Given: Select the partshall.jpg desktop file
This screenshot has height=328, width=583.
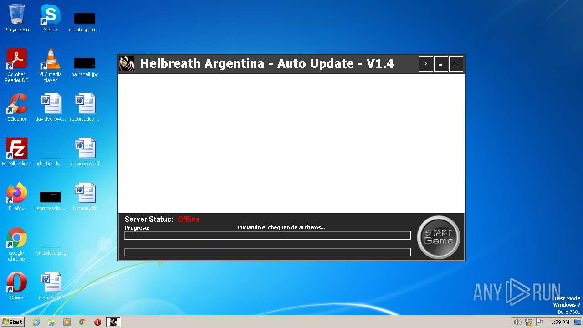Looking at the screenshot, I should pos(85,67).
